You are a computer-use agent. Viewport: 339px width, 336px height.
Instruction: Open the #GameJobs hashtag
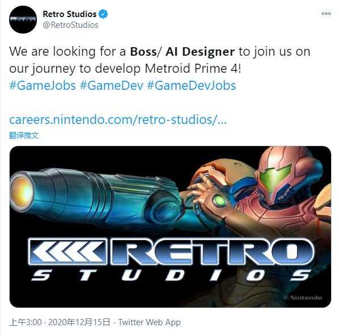43,85
